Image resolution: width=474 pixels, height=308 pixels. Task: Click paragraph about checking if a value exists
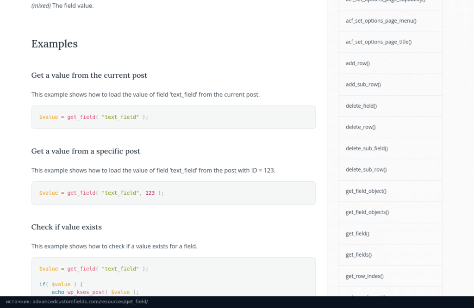pos(114,246)
